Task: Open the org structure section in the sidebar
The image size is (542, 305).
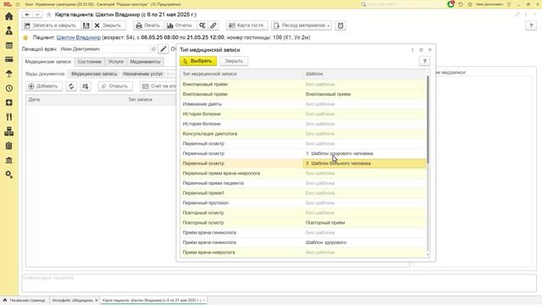Action: pos(9,131)
